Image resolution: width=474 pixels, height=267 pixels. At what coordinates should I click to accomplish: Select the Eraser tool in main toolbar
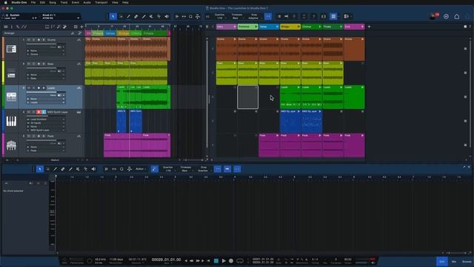click(x=136, y=16)
